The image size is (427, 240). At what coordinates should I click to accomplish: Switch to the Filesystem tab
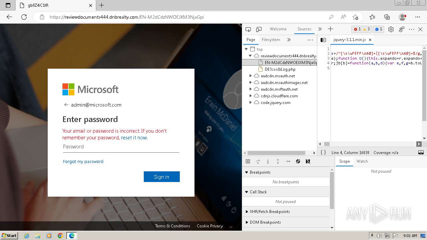(x=271, y=40)
